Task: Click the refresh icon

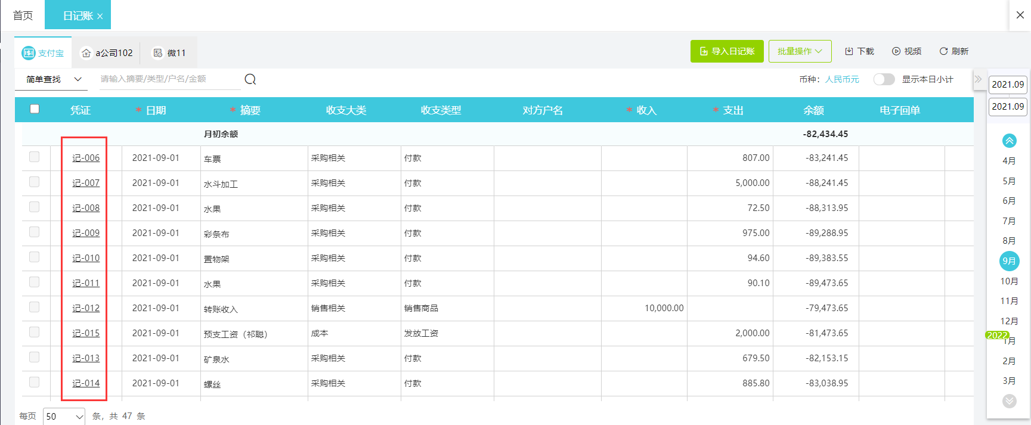Action: point(943,51)
